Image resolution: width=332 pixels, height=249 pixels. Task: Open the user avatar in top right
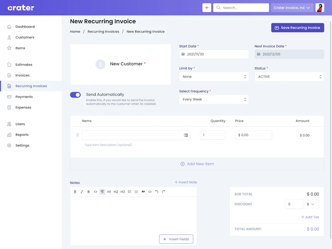point(320,8)
